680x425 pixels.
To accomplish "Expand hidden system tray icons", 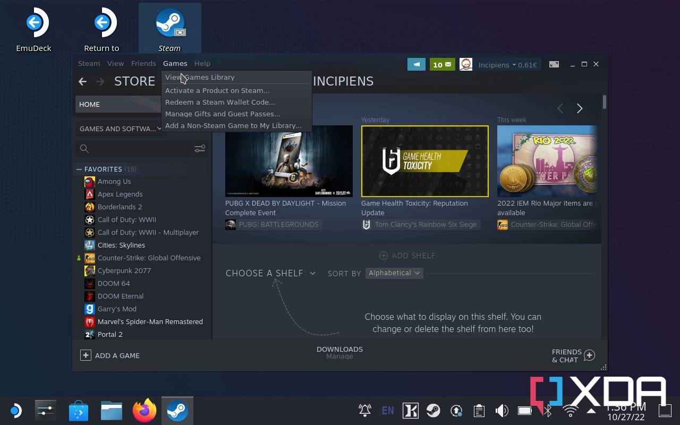I will pos(591,411).
